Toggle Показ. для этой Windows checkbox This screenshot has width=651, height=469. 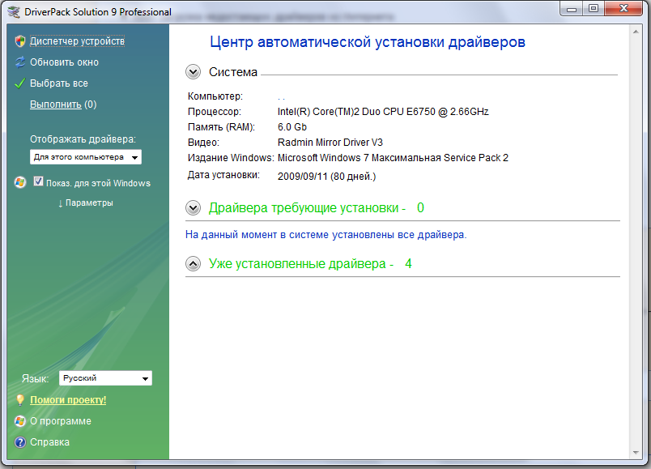click(38, 181)
